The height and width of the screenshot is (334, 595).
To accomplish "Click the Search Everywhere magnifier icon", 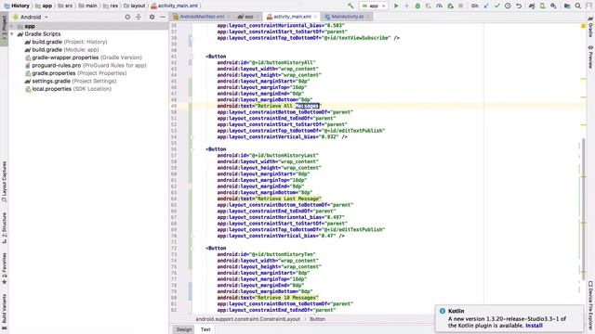I will 578,6.
